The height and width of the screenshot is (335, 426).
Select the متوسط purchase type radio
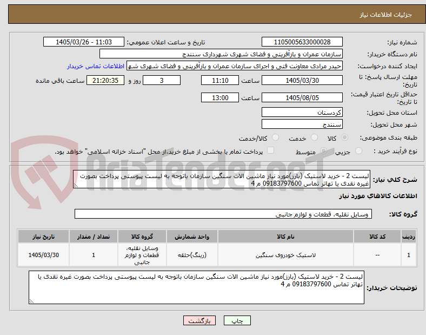pyautogui.click(x=323, y=151)
